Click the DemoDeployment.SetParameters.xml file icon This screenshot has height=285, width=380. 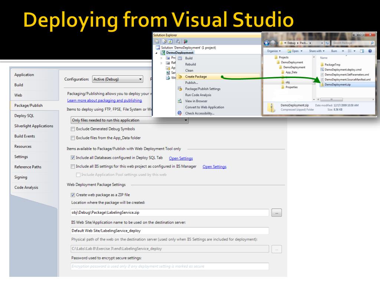[322, 75]
